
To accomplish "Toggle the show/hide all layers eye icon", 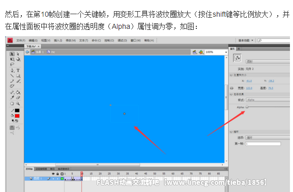I will point(53,174).
